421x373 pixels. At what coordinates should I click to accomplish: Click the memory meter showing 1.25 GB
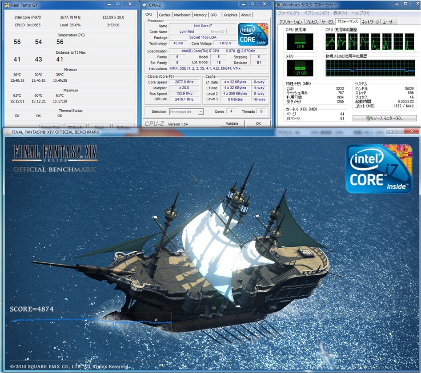coord(300,68)
